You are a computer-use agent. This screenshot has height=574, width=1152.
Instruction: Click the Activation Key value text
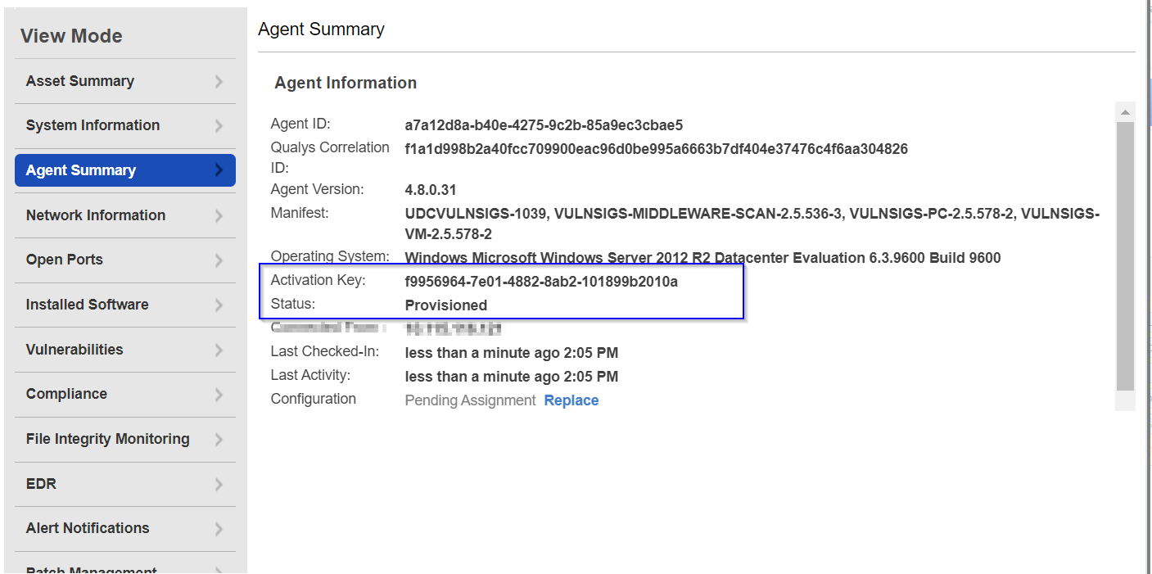(541, 282)
